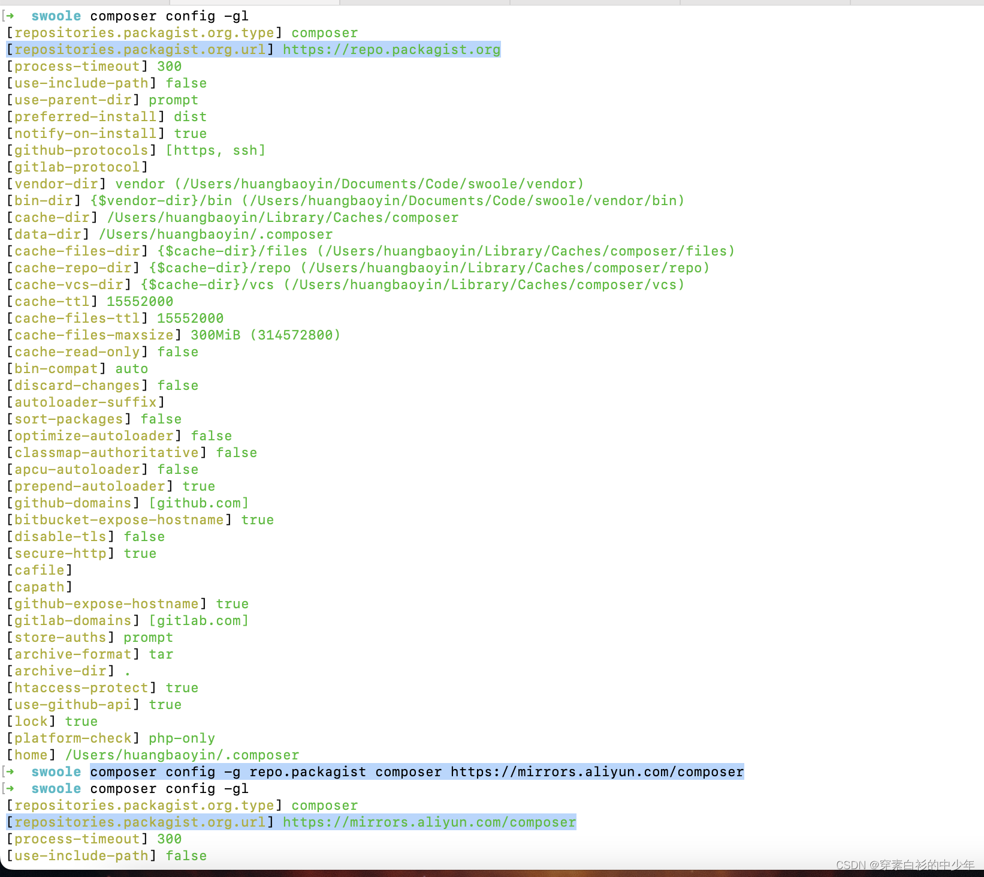Select the vendor-dir path line
984x877 pixels.
(x=294, y=184)
